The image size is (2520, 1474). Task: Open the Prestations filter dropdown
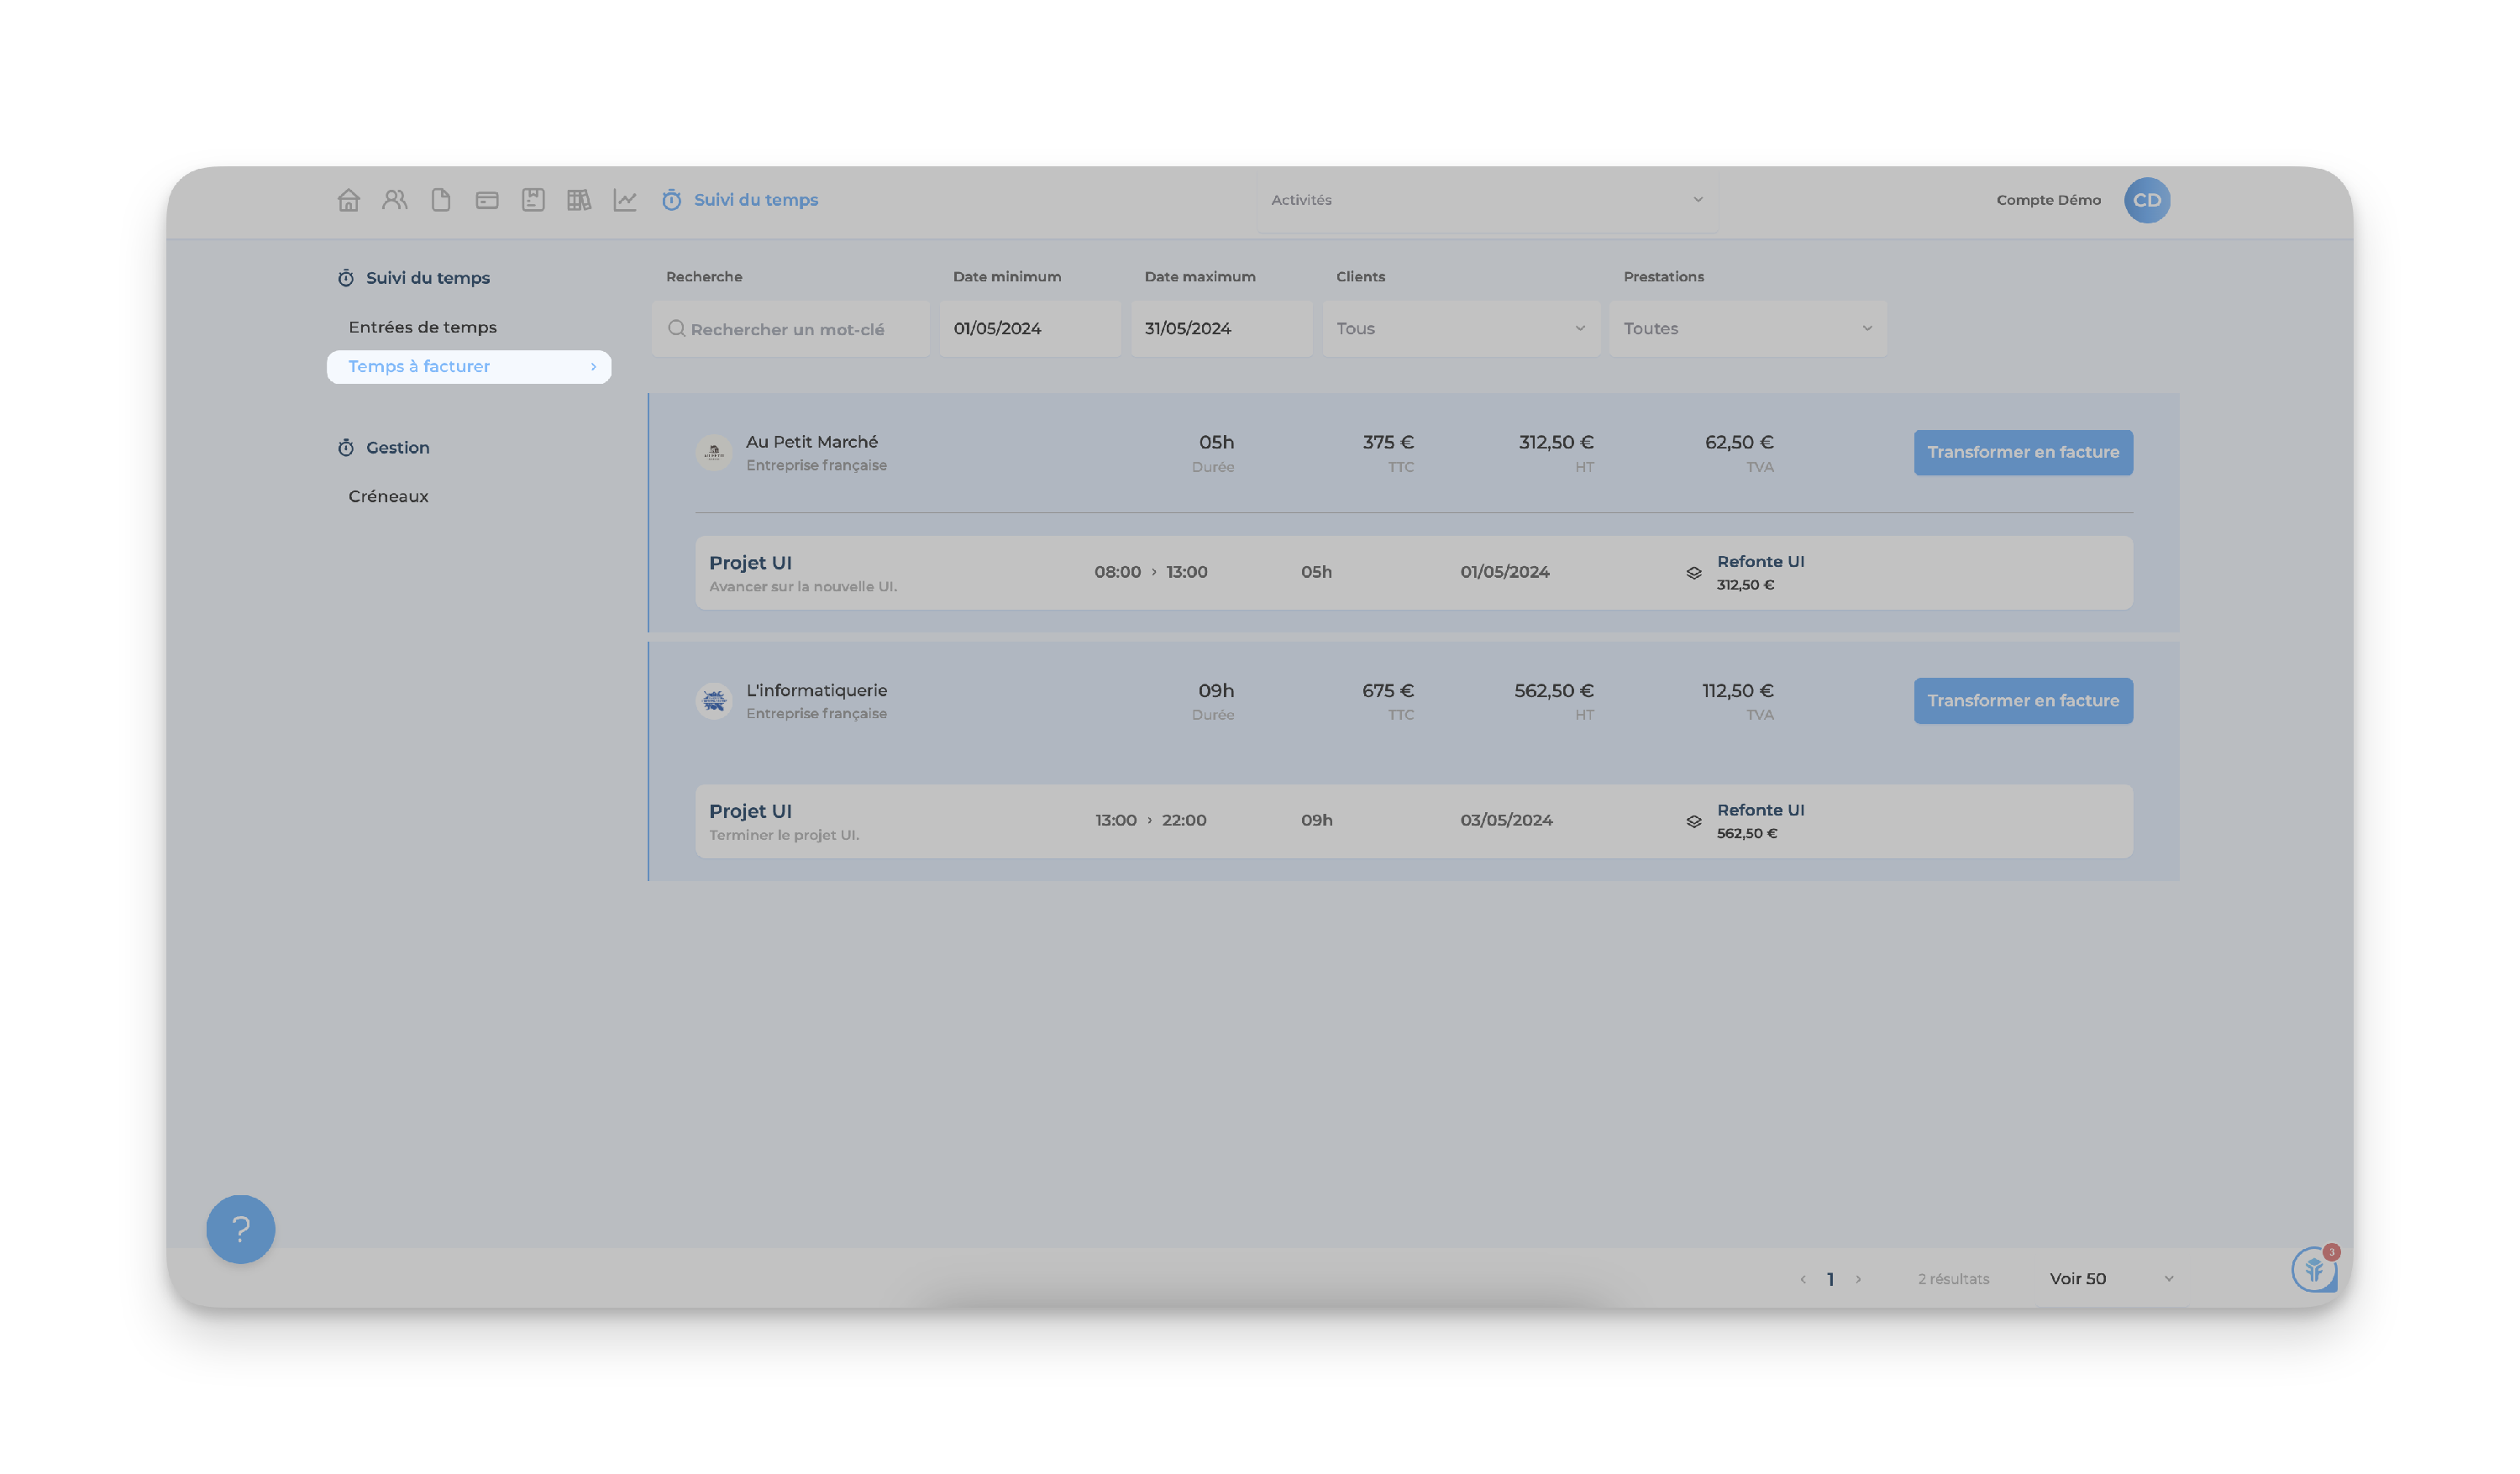pos(1747,328)
